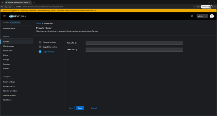Viewport: 217px width, 116px height.
Task: Show Home URL help tooltip
Action: pos(76,50)
